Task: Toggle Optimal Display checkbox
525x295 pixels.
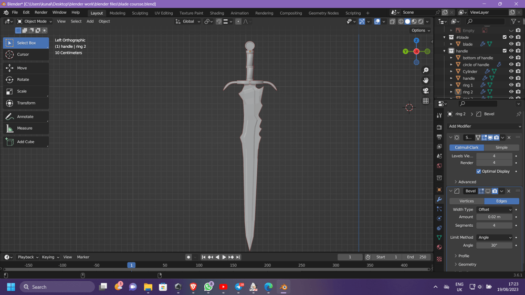Action: tap(479, 172)
